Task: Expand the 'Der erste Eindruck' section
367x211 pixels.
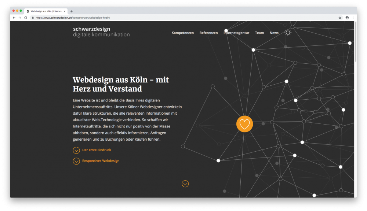Action: tap(92, 150)
